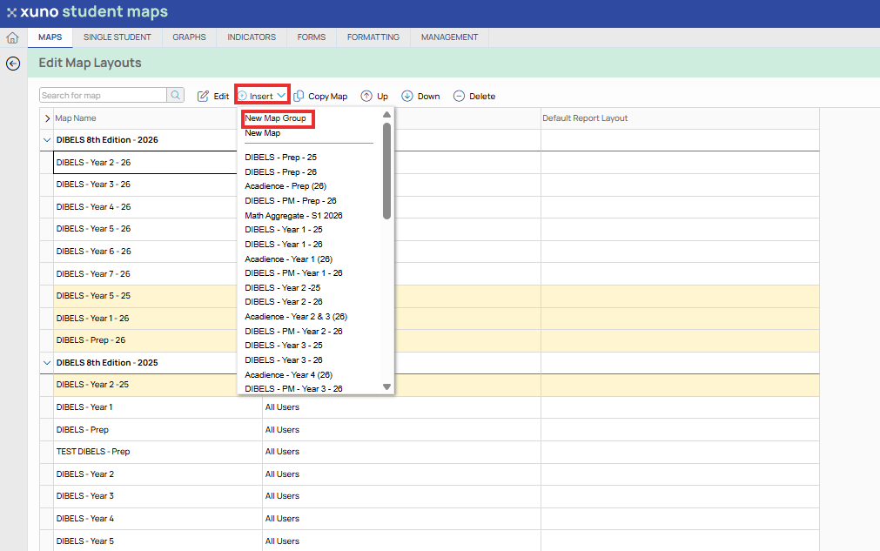This screenshot has width=880, height=551.
Task: Open the SINGLE STUDENT tab
Action: point(118,37)
